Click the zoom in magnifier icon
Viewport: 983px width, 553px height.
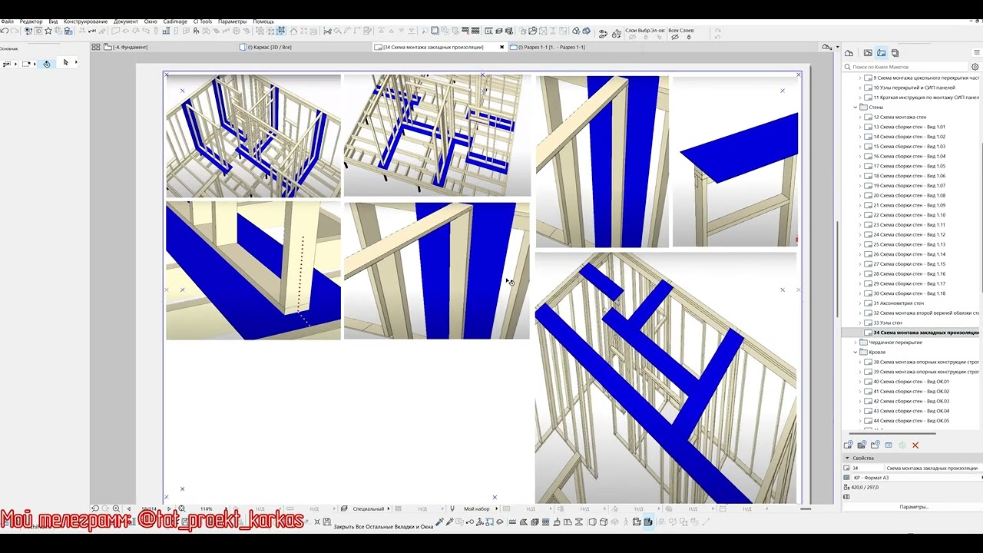point(116,508)
